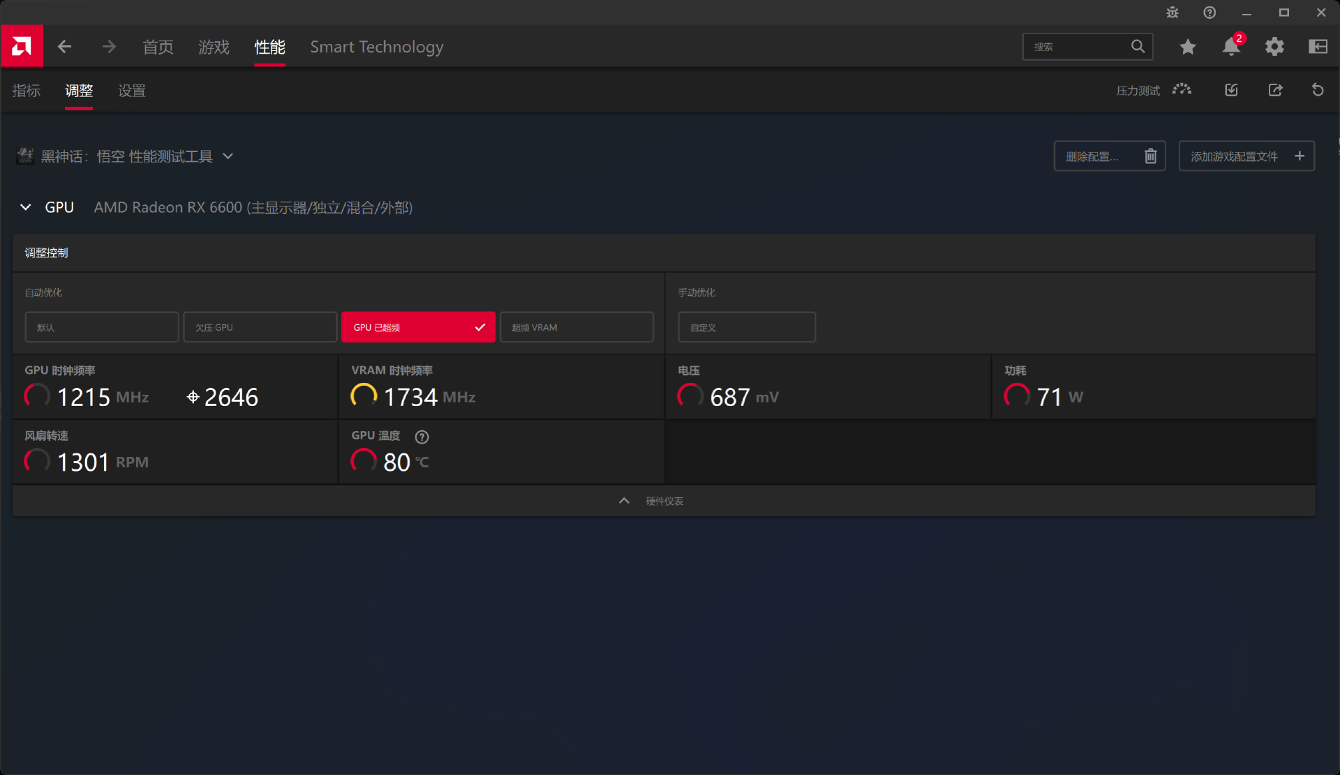Select the 欠压 GPU undervolt preset
This screenshot has height=775, width=1340.
(260, 327)
